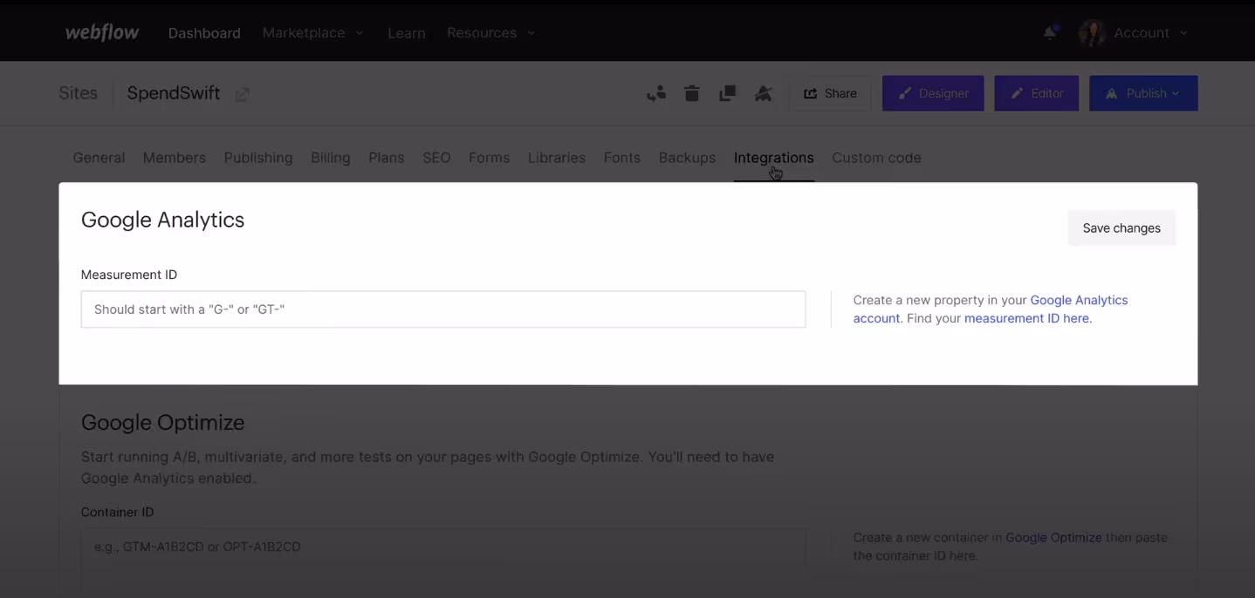Open the measurement ID here link
Viewport: 1255px width, 598px height.
coord(1026,318)
